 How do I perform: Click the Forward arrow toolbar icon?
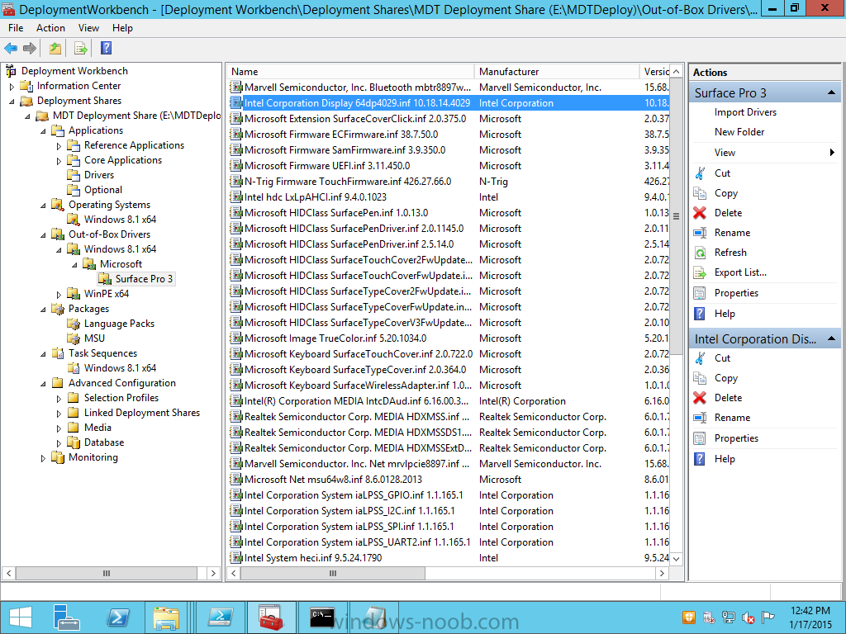pos(30,49)
